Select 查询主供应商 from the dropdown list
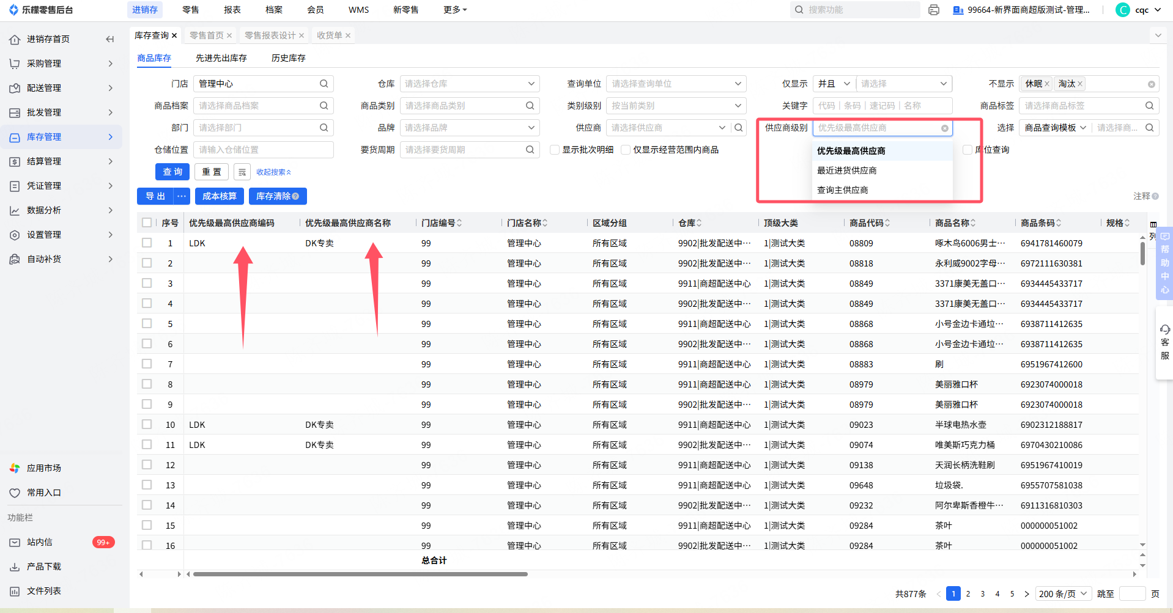This screenshot has height=613, width=1173. point(883,190)
